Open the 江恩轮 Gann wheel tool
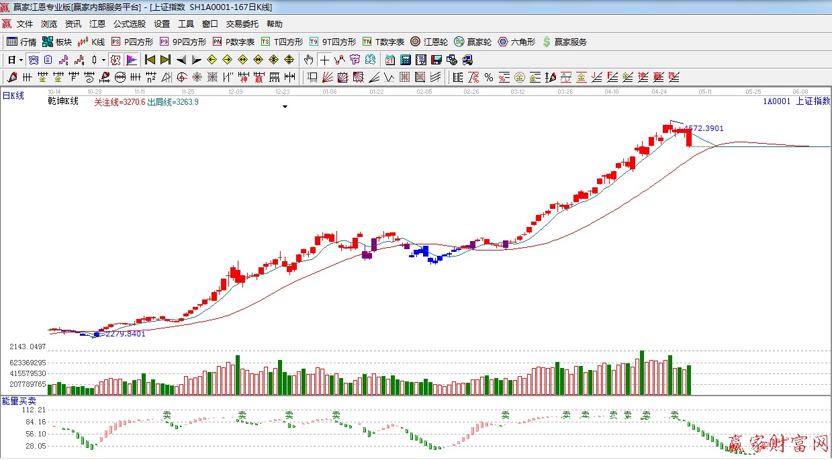Image resolution: width=832 pixels, height=460 pixels. click(429, 42)
